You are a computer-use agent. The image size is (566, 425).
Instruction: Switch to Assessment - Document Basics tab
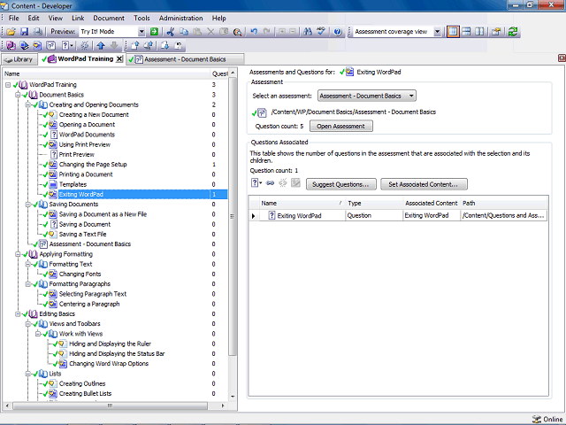(x=185, y=59)
